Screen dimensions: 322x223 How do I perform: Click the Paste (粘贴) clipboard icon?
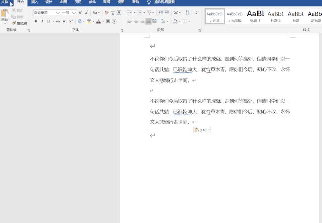(x=5, y=13)
